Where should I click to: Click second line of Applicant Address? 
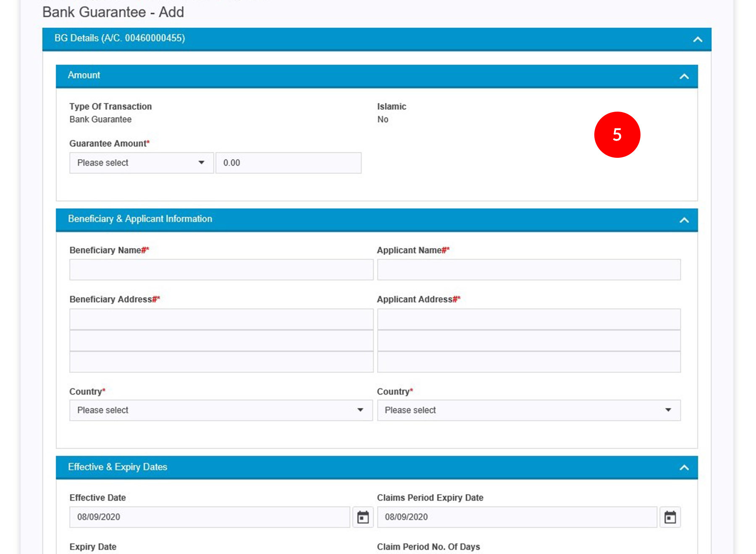point(528,340)
